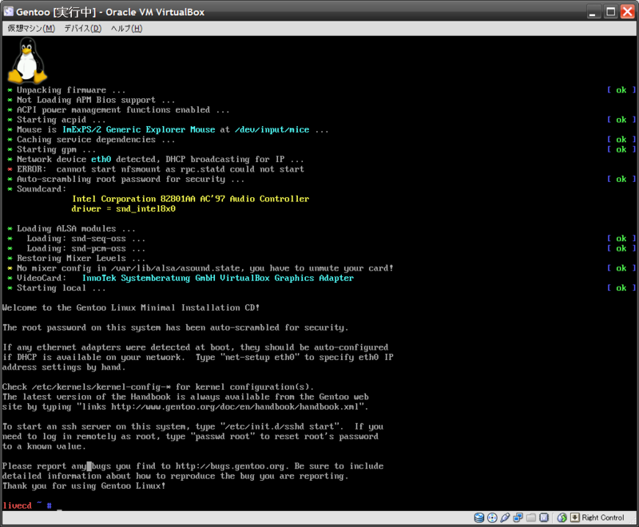Click the window resize grip corner
The width and height of the screenshot is (639, 527).
point(633,521)
